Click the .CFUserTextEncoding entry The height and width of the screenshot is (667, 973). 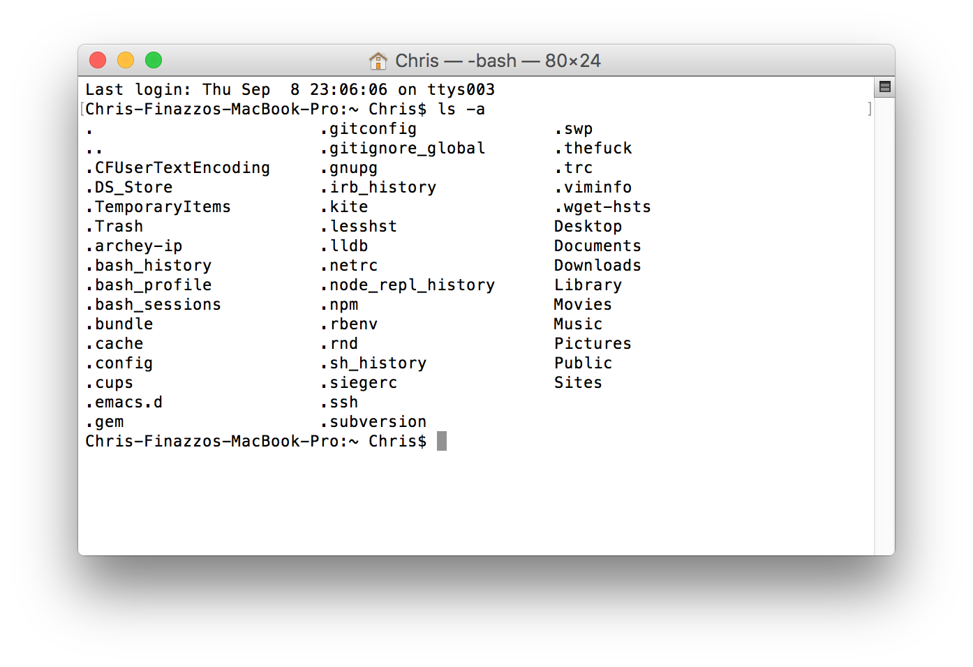pyautogui.click(x=178, y=167)
